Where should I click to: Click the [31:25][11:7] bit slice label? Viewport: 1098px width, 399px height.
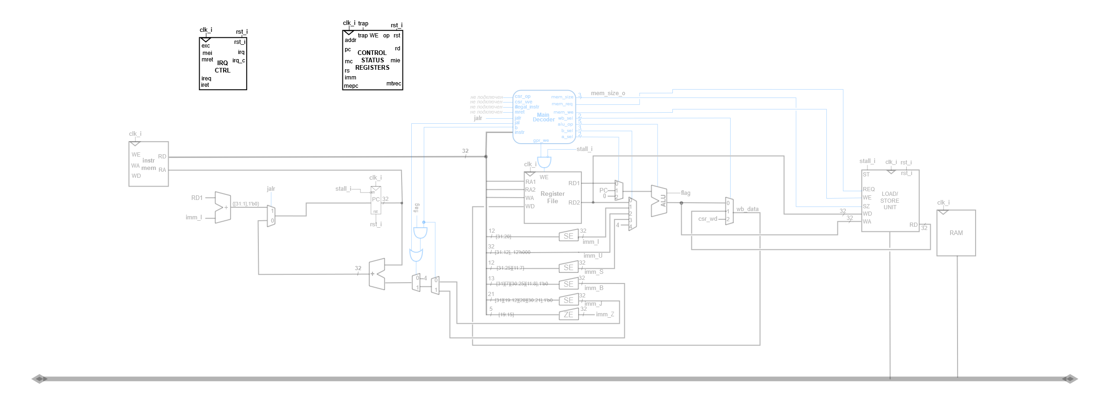point(510,268)
